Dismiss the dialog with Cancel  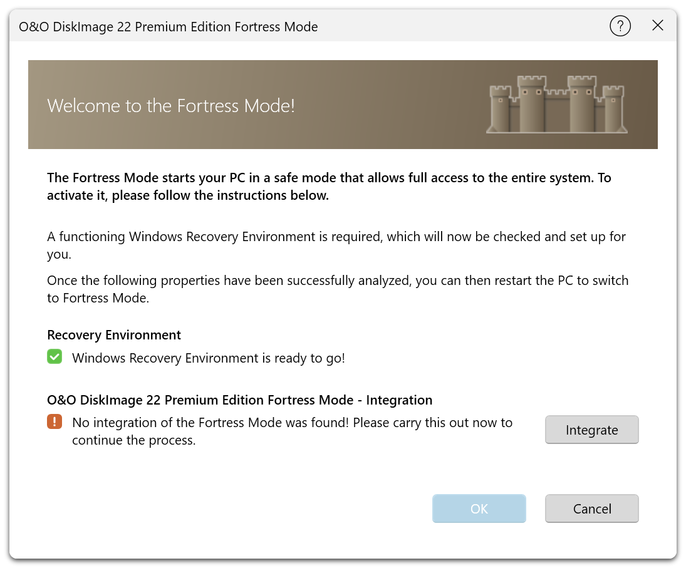[x=591, y=509]
